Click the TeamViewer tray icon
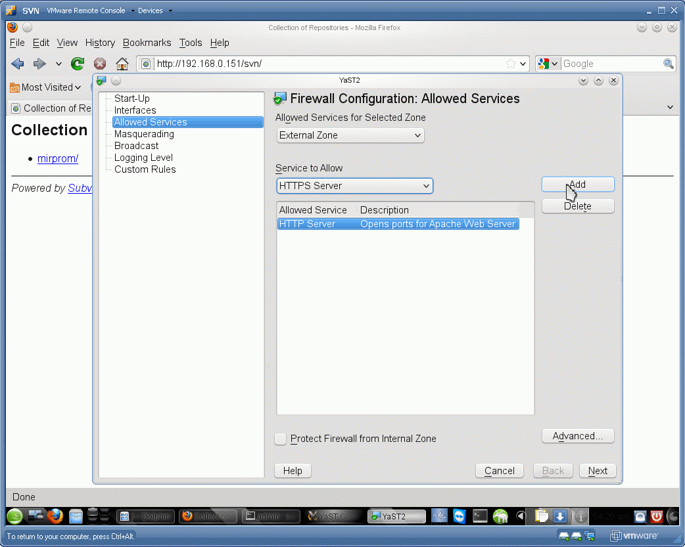 [x=460, y=516]
